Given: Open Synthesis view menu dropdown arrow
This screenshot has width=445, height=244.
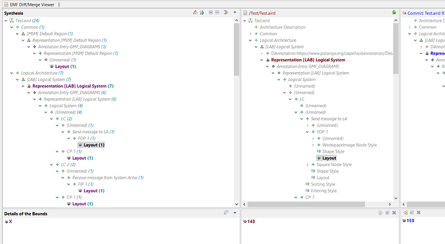Looking at the screenshot, I should [x=235, y=12].
